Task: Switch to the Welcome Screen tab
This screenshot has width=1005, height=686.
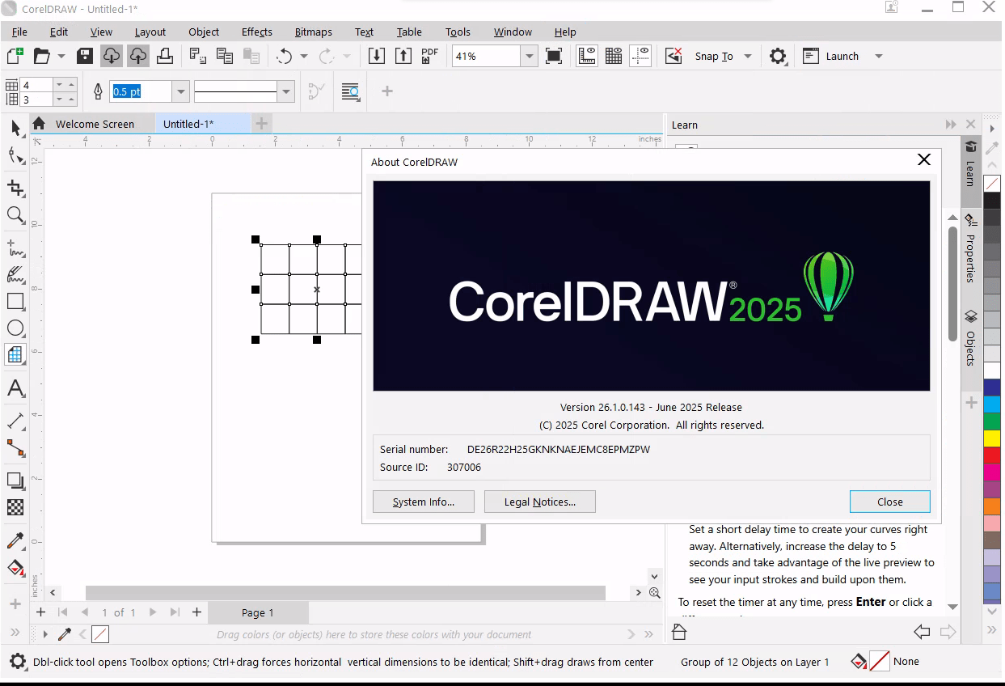Action: [x=95, y=124]
